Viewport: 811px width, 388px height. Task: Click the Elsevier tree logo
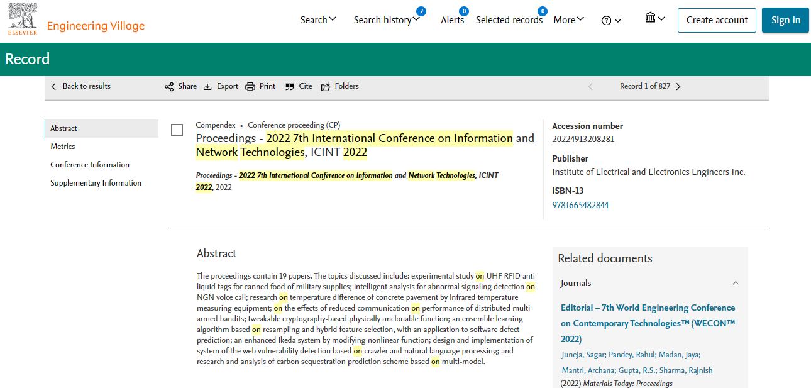(x=22, y=18)
